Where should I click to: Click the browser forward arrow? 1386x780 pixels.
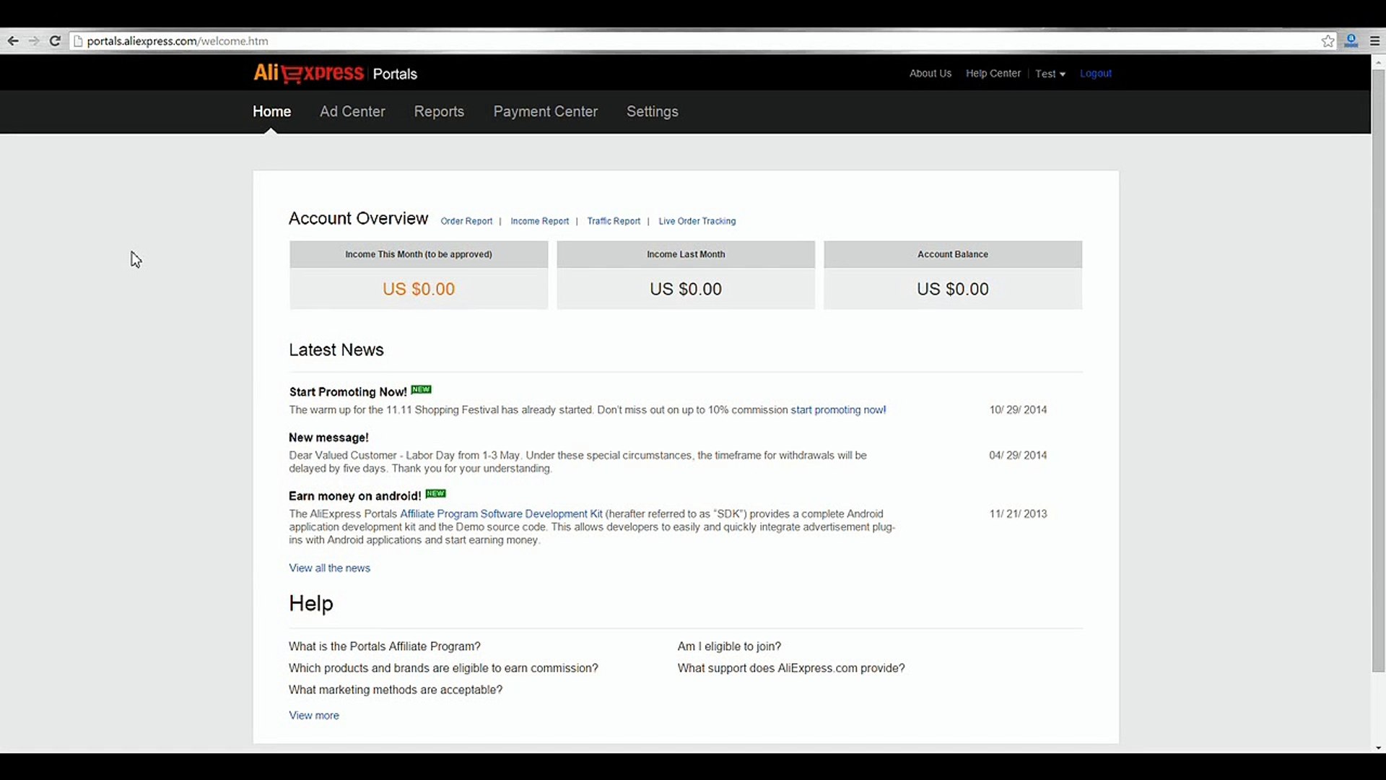pos(33,41)
